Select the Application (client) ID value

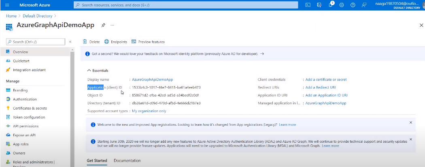[x=166, y=87]
